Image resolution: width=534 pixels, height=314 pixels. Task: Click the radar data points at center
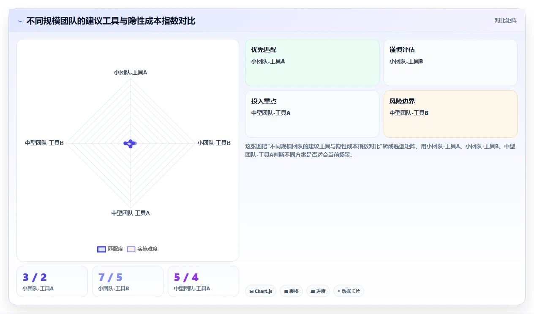click(130, 143)
